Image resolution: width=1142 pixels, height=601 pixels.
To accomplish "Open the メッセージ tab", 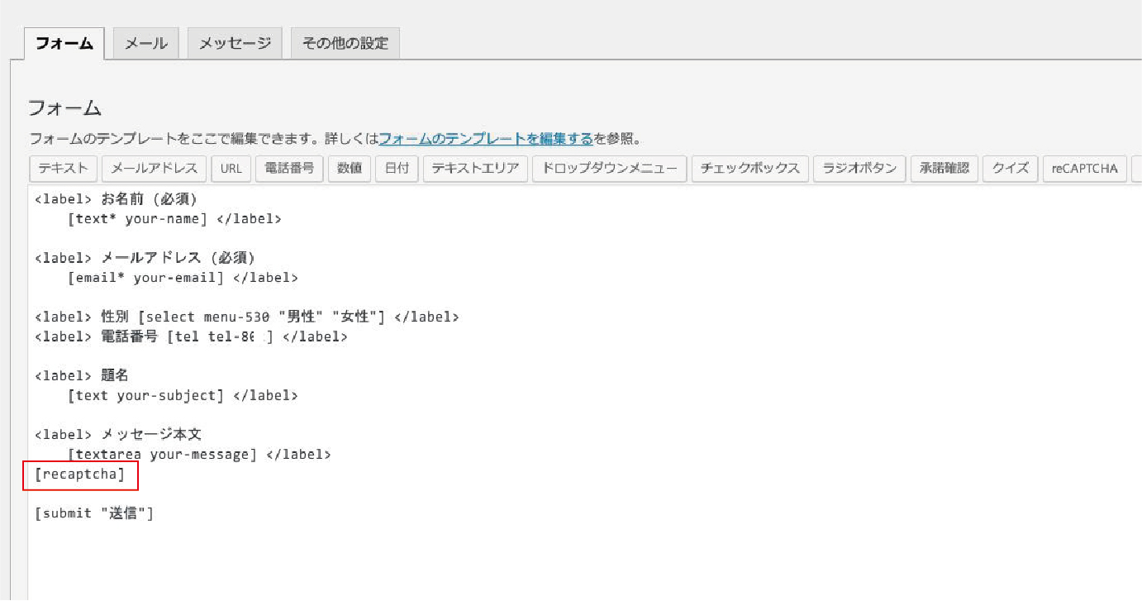I will 235,43.
